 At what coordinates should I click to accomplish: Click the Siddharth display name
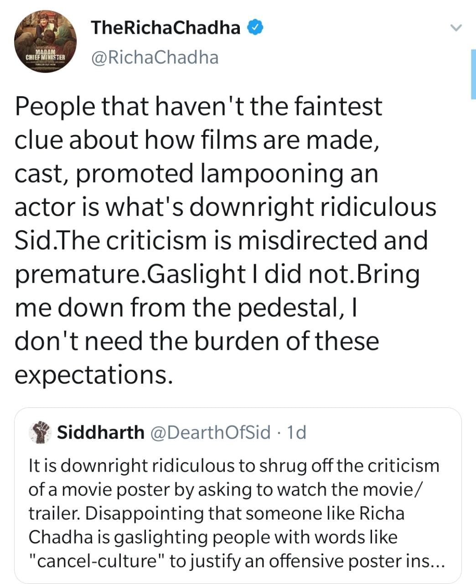100,432
